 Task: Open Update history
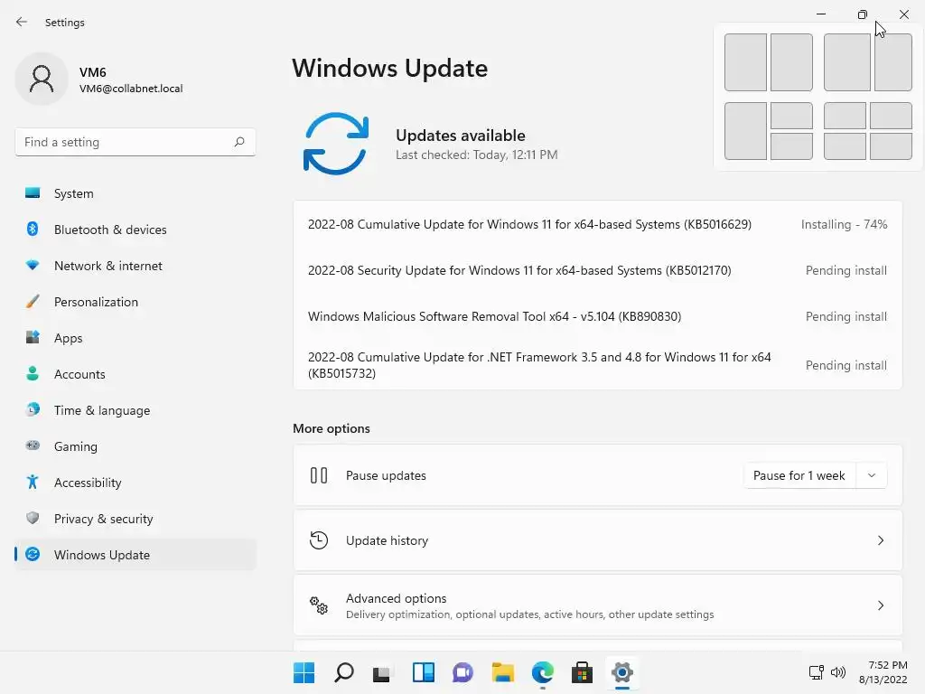[597, 540]
